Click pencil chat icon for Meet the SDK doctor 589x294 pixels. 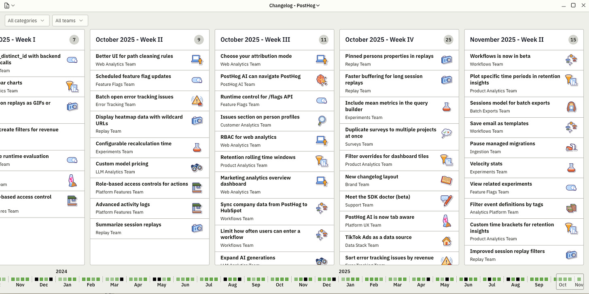click(447, 201)
